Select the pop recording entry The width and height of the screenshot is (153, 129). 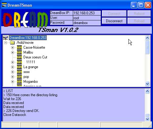coord(26,77)
